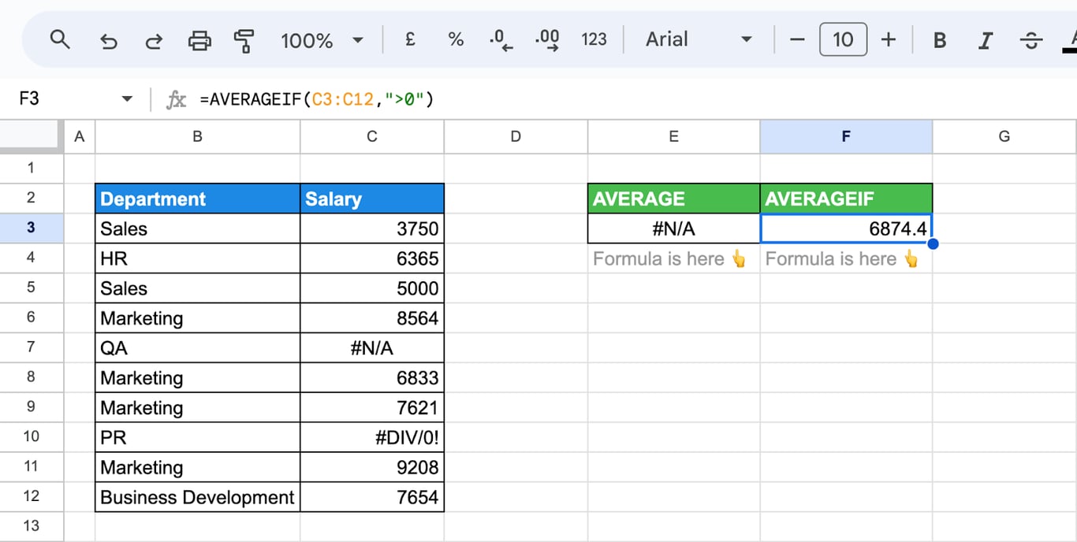Click the fx function icon
The height and width of the screenshot is (542, 1077).
point(176,99)
